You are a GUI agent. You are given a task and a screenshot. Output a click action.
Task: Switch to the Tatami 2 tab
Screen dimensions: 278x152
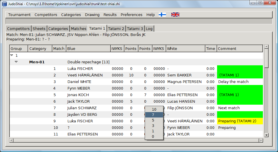[116, 29]
